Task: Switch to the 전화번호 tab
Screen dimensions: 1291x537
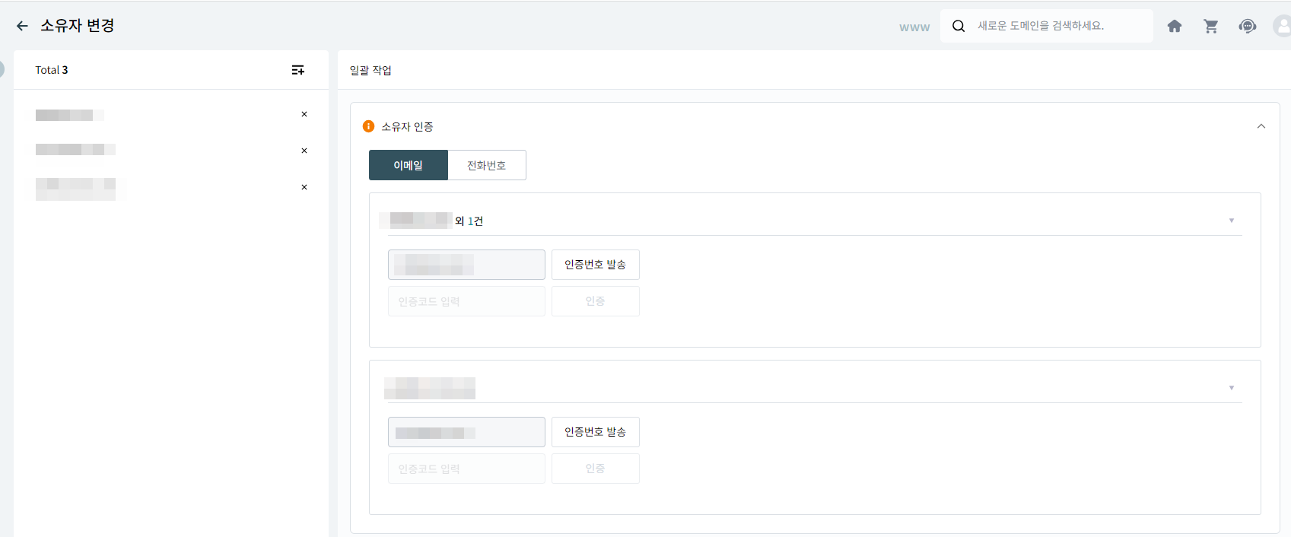Action: pos(487,165)
